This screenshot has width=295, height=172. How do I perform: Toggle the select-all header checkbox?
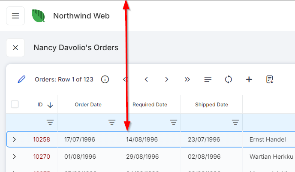[15, 104]
